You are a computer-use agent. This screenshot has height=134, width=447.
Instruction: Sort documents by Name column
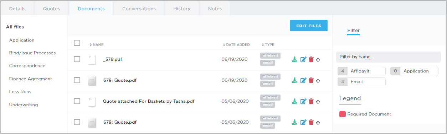coord(96,45)
